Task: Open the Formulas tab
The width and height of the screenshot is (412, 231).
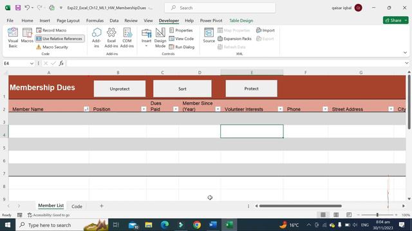Action: pos(95,21)
